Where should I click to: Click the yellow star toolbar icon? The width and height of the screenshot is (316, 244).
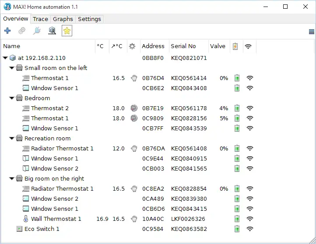click(67, 31)
